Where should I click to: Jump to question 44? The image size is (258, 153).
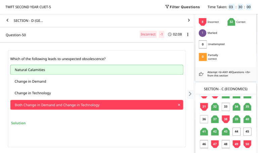(x=236, y=132)
